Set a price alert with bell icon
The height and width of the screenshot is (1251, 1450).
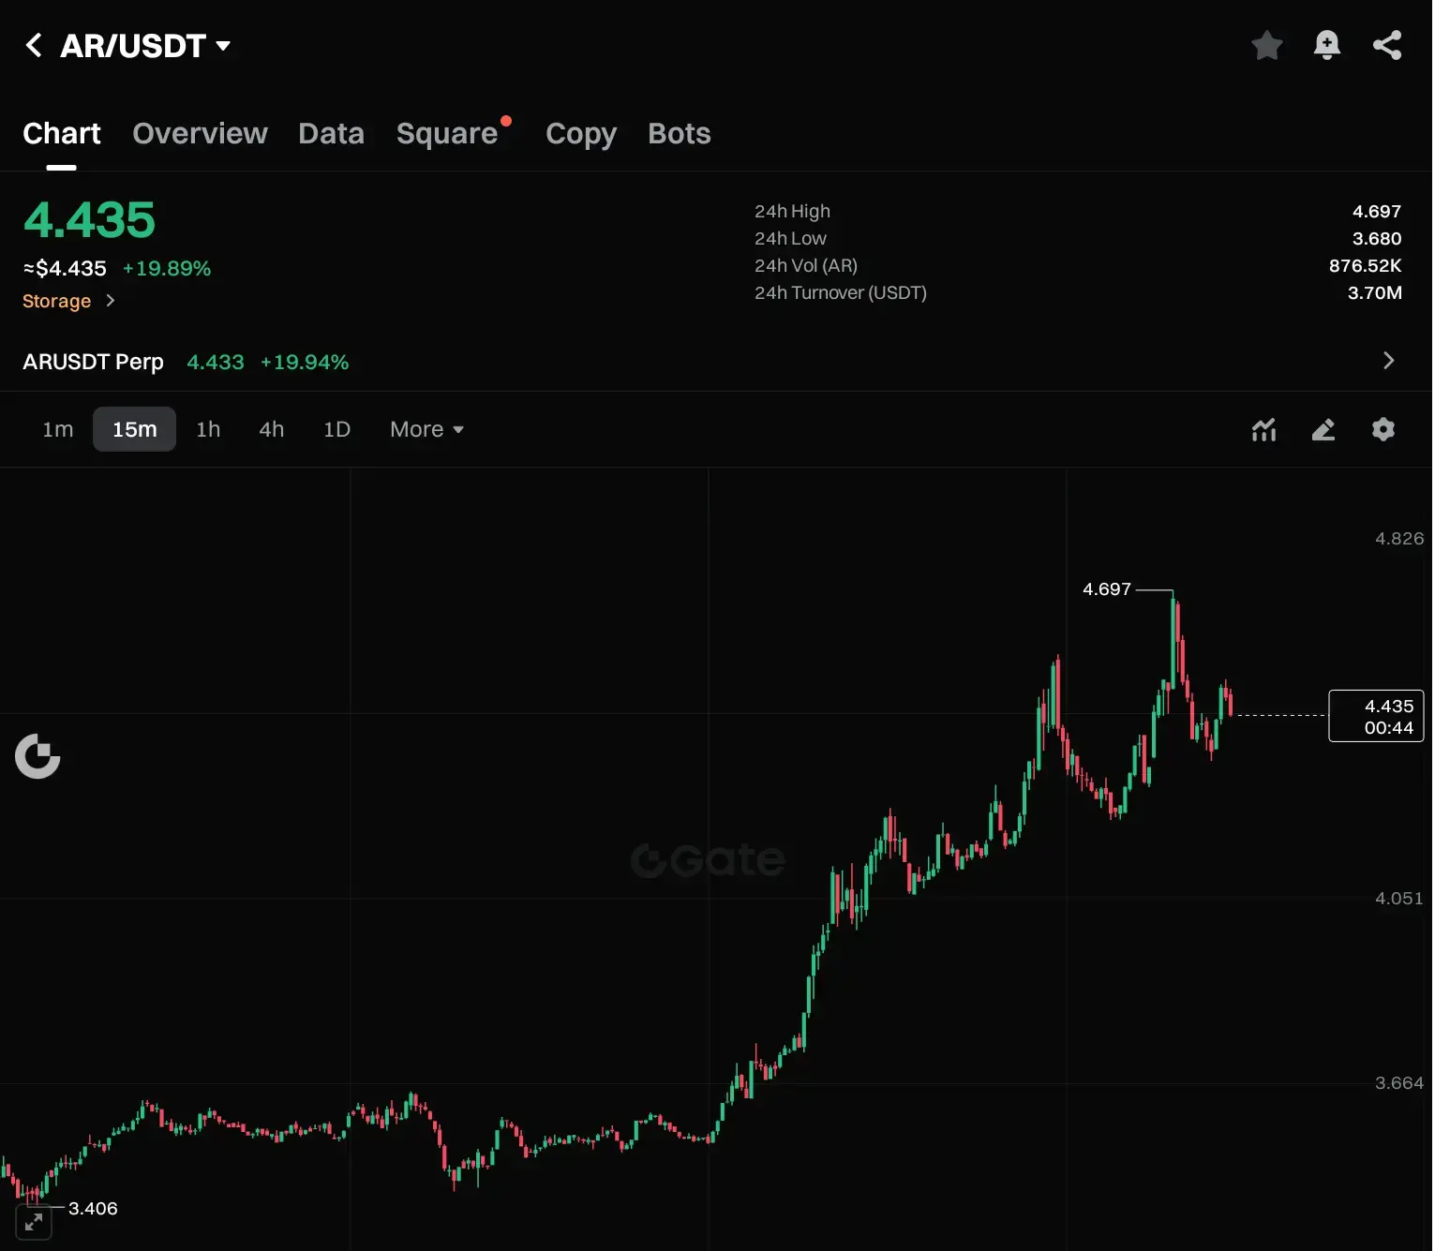[1326, 45]
